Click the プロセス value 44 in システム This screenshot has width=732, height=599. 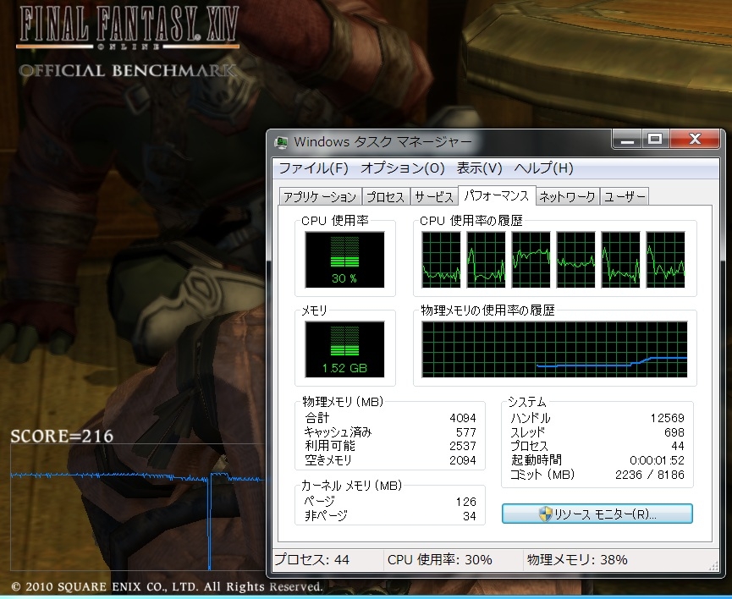pyautogui.click(x=677, y=447)
